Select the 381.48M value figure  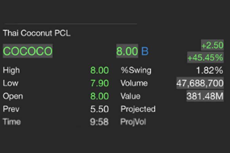[205, 96]
